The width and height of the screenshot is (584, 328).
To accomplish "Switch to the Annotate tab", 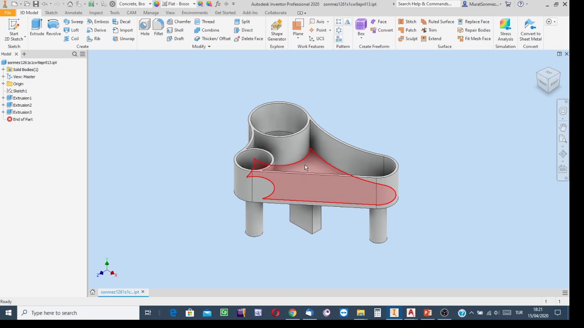I will tap(73, 13).
